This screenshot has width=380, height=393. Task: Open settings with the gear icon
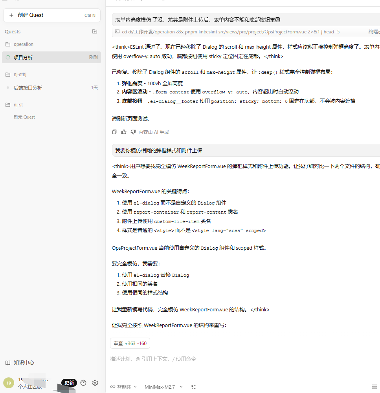(x=95, y=383)
